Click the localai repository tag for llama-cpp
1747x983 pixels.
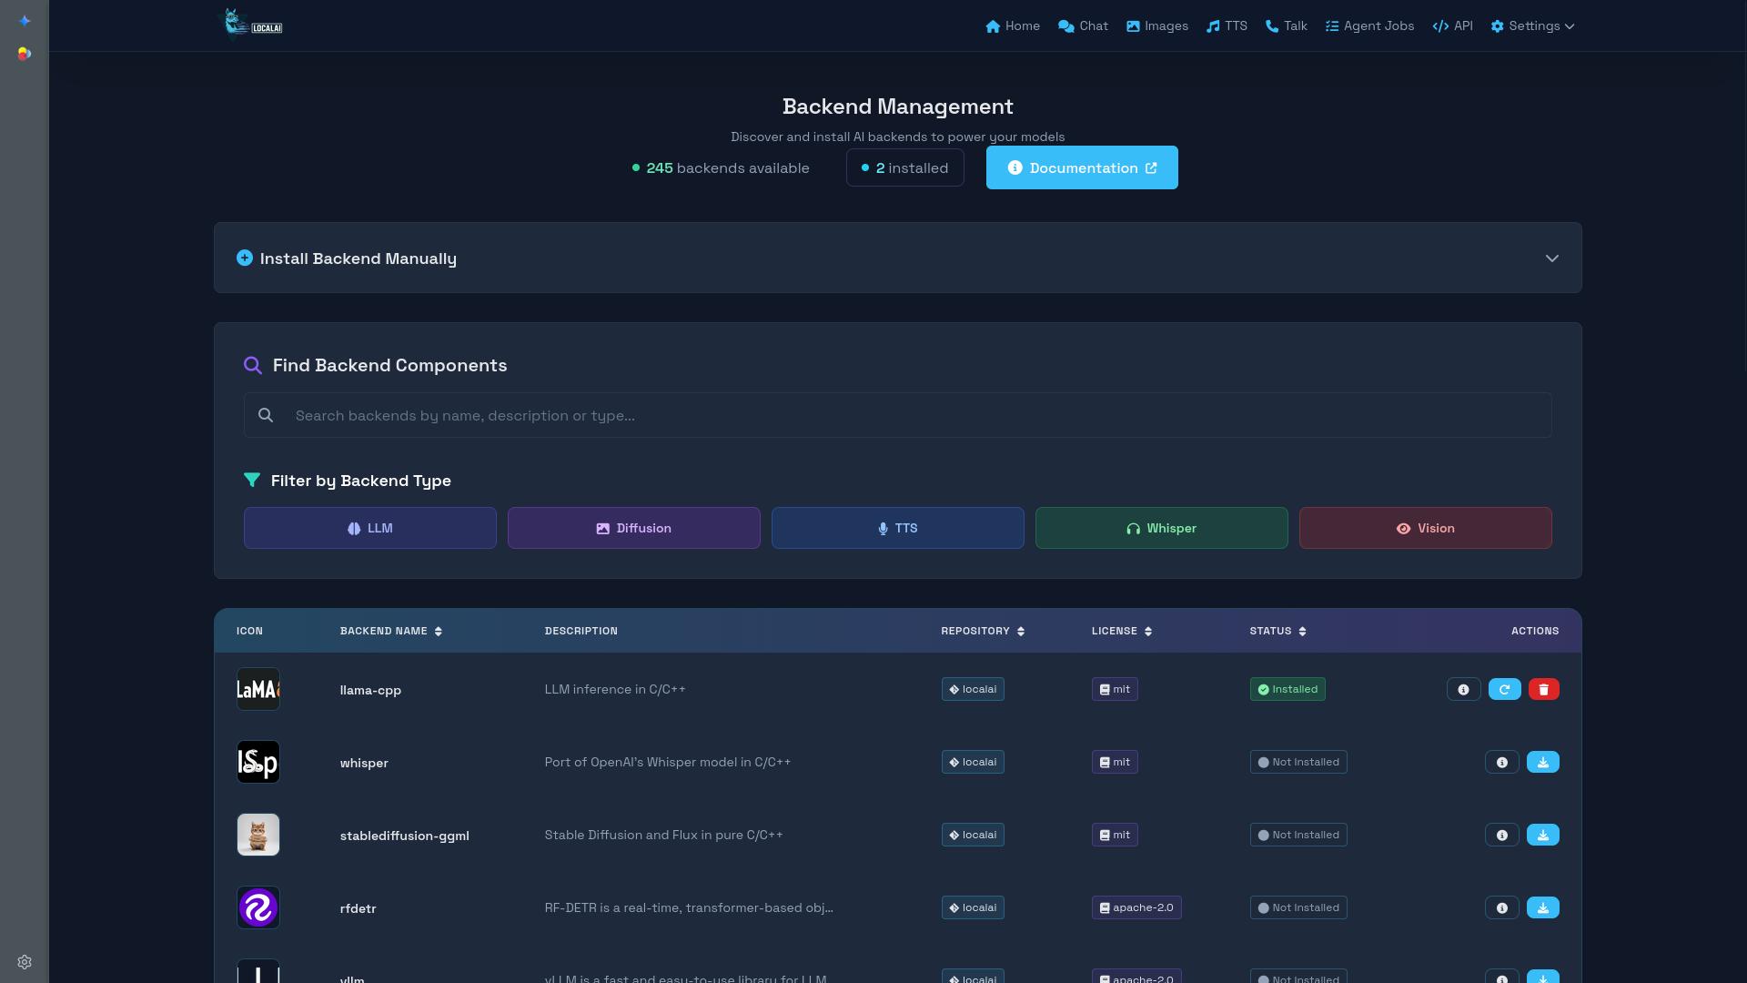pos(973,689)
